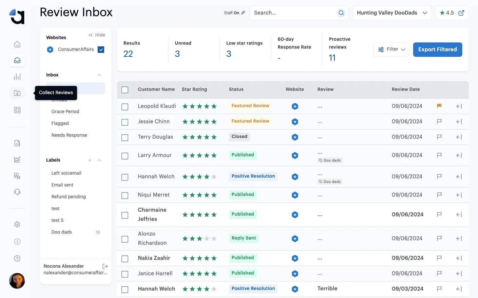Check the box for Janice Harrell
Viewport: 478px width, 298px height.
(125, 274)
